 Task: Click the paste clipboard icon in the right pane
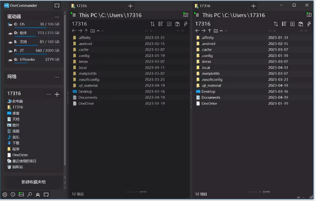[301, 24]
